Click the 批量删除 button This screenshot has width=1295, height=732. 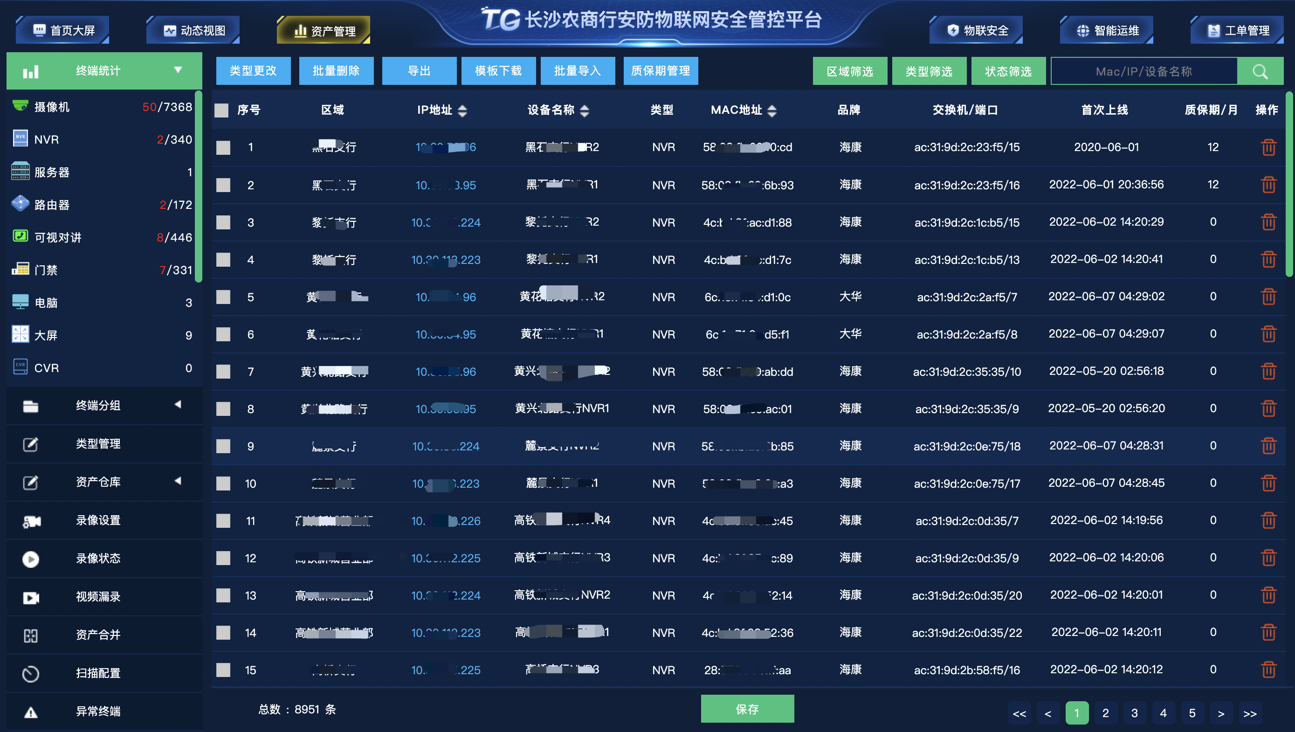336,71
